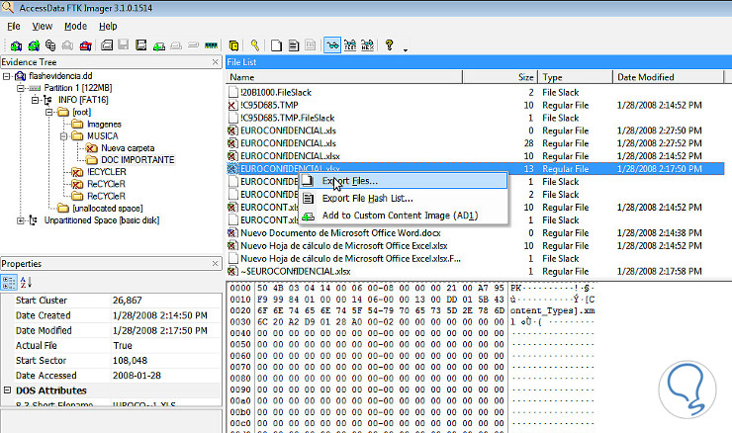Select ~$EUROCONfIDENCIAL.xlsx file row
This screenshot has height=433, width=732.
[475, 271]
